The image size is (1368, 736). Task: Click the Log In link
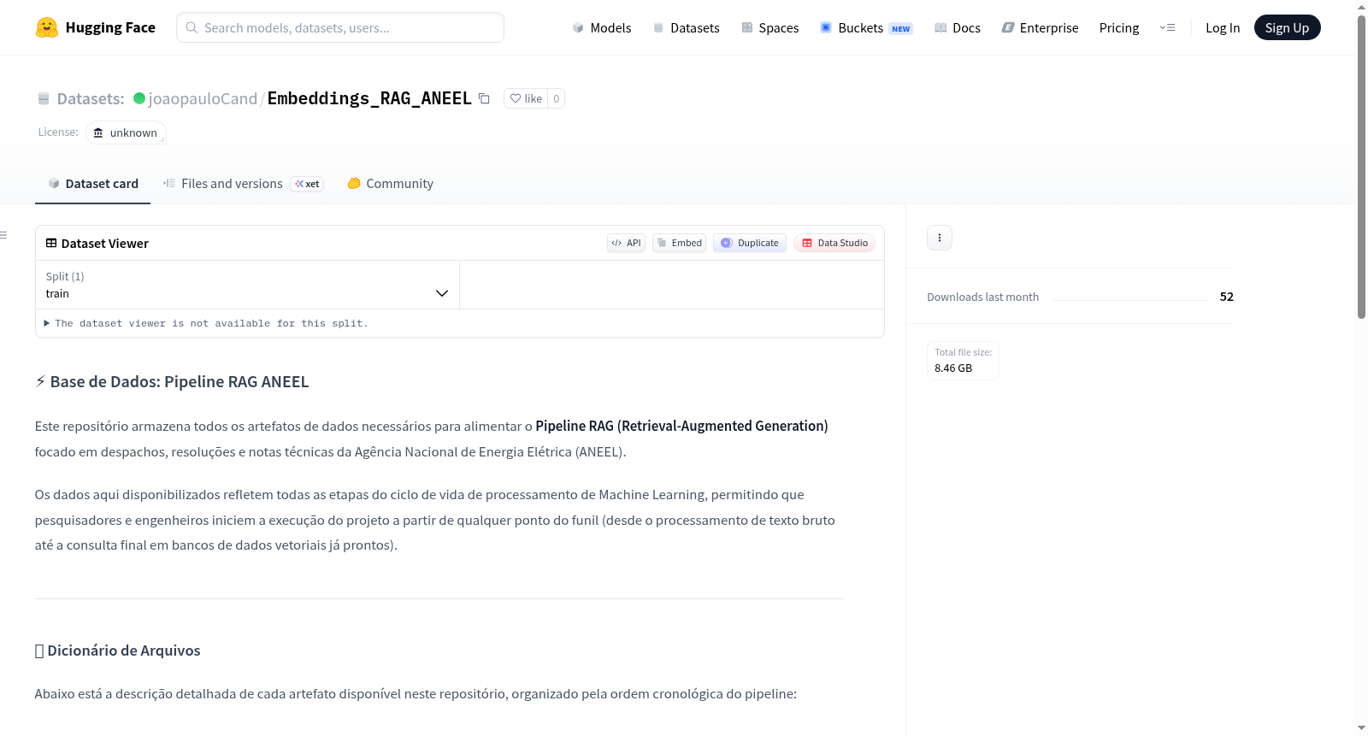point(1223,27)
